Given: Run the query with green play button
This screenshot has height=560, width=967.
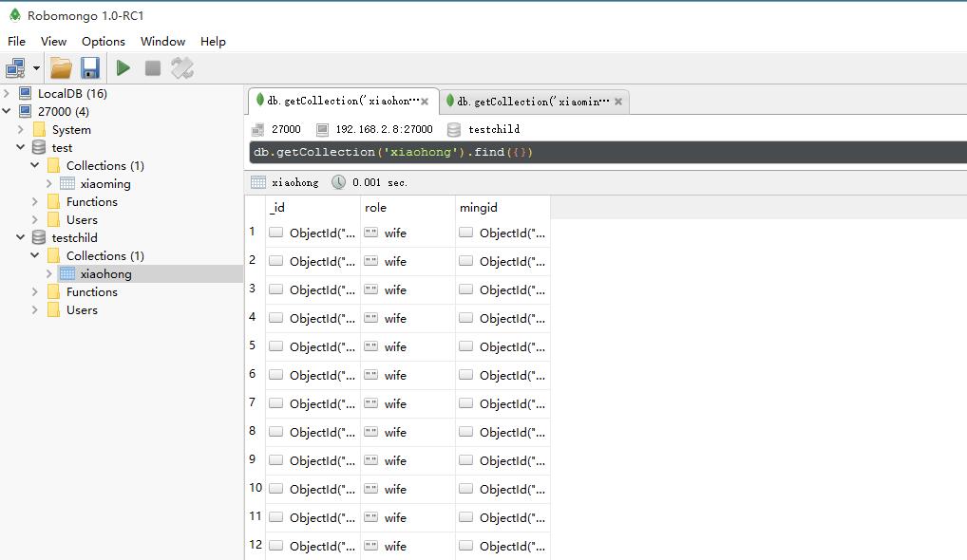Looking at the screenshot, I should pyautogui.click(x=123, y=67).
